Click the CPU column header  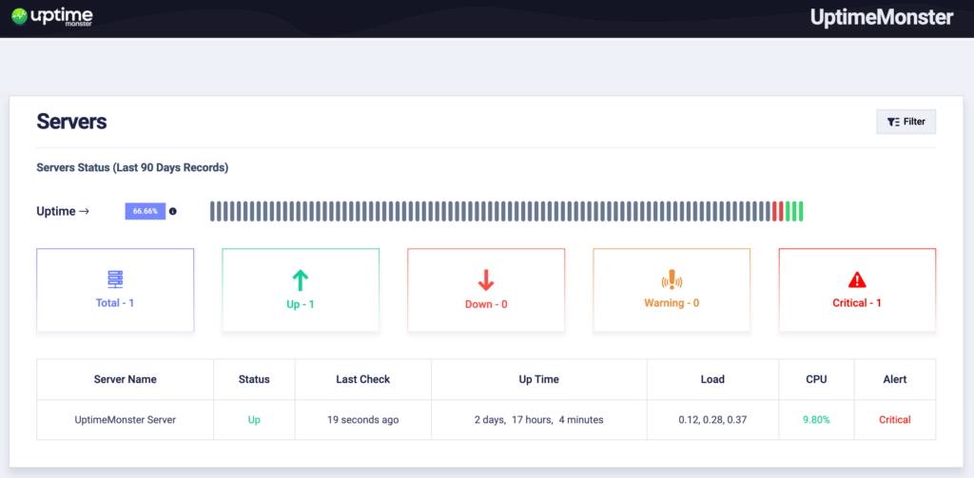tap(816, 379)
